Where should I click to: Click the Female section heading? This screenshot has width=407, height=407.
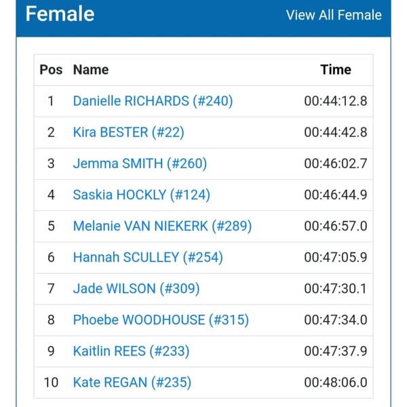[x=60, y=14]
